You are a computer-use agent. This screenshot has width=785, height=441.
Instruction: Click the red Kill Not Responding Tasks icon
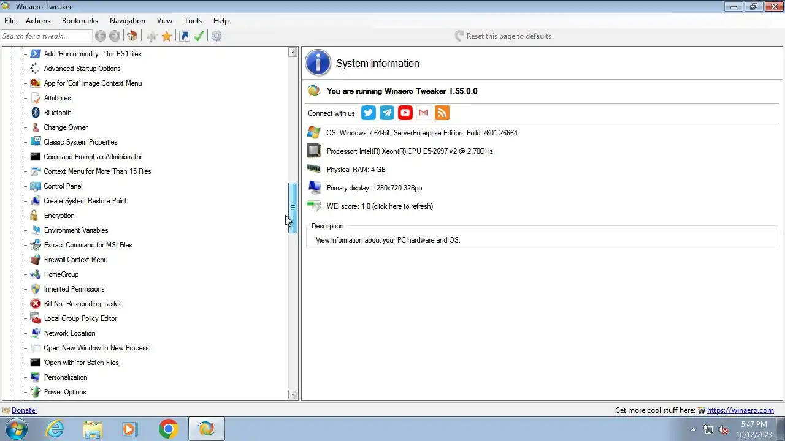36,304
